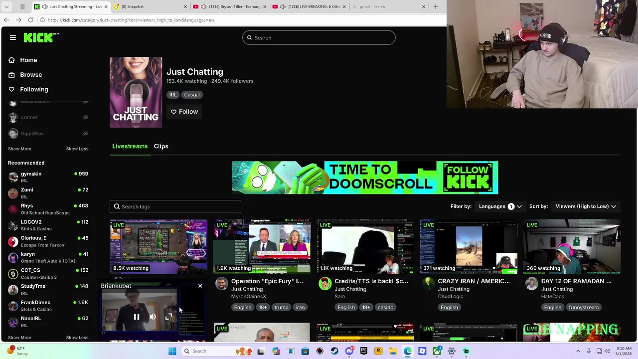Switch to Livestreams tab
This screenshot has width=638, height=359.
click(130, 146)
